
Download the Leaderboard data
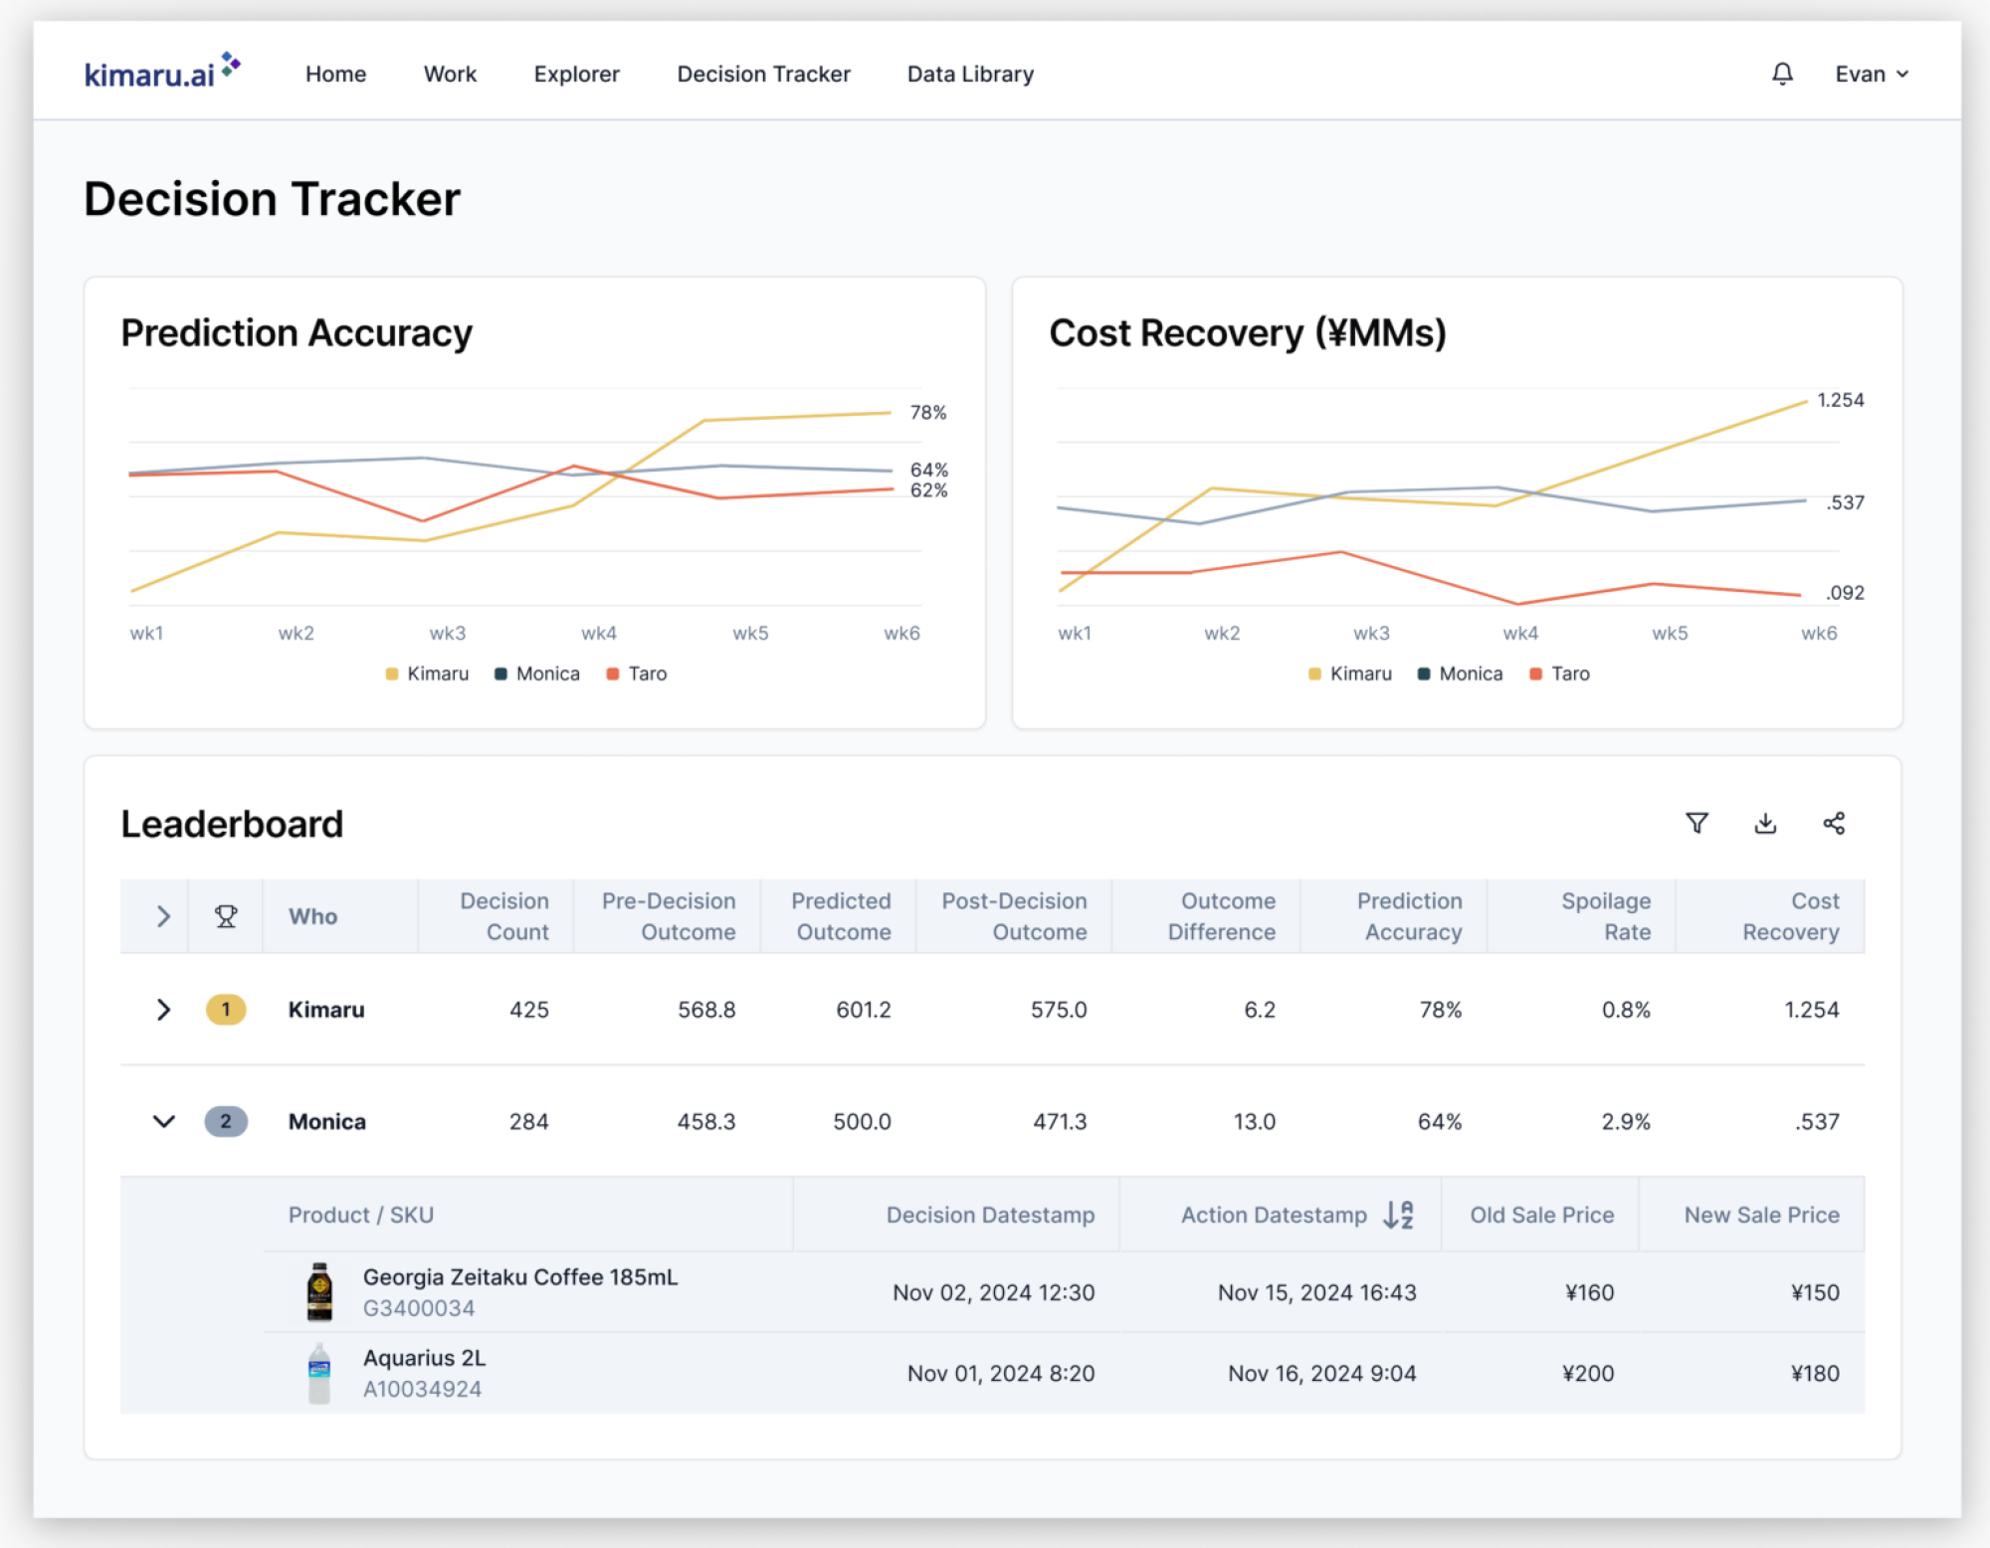1765,823
